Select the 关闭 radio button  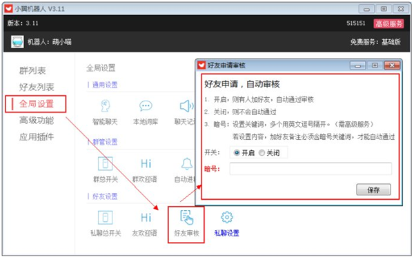(262, 153)
